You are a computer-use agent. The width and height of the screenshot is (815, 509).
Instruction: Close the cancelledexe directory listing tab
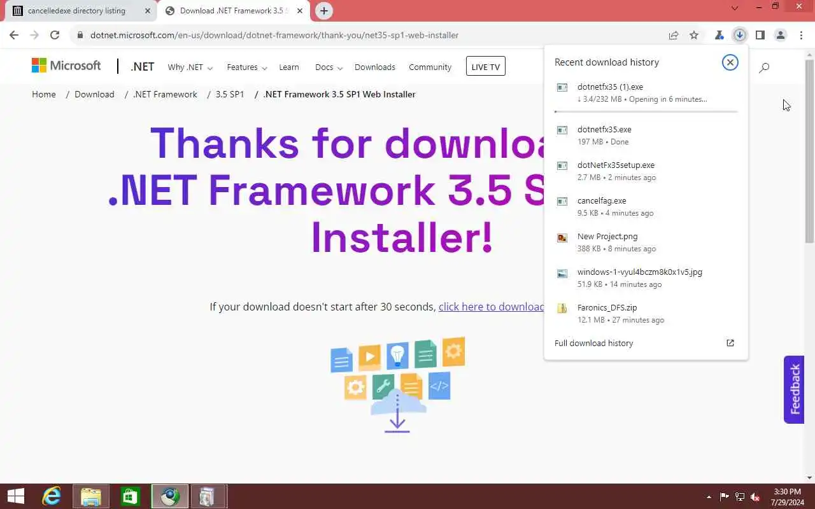147,11
